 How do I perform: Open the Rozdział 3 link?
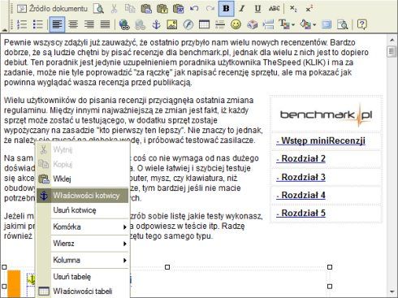(301, 177)
